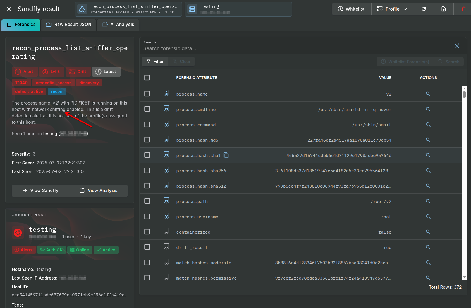Open the testing host card in header
Viewport: 471px width, 308px height.
tap(238, 9)
